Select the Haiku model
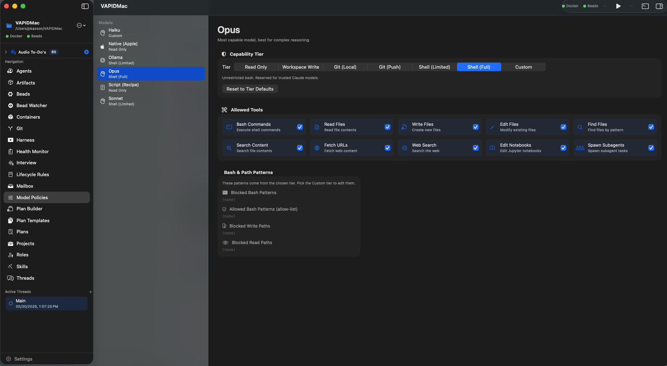Image resolution: width=667 pixels, height=366 pixels. [151, 33]
